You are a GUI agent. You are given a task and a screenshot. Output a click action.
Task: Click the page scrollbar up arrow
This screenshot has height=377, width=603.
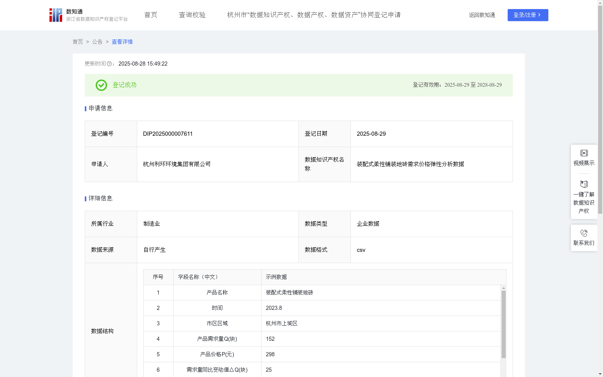coord(600,3)
